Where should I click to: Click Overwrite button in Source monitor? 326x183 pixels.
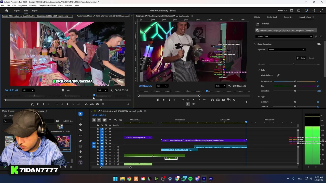click(x=92, y=104)
